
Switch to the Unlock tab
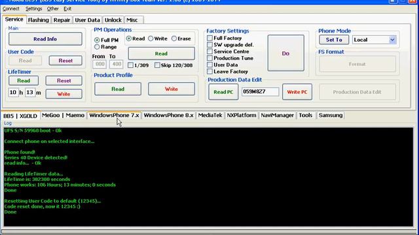[113, 20]
